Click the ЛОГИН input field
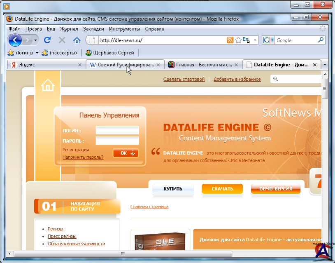This screenshot has height=263, width=335. tap(117, 130)
